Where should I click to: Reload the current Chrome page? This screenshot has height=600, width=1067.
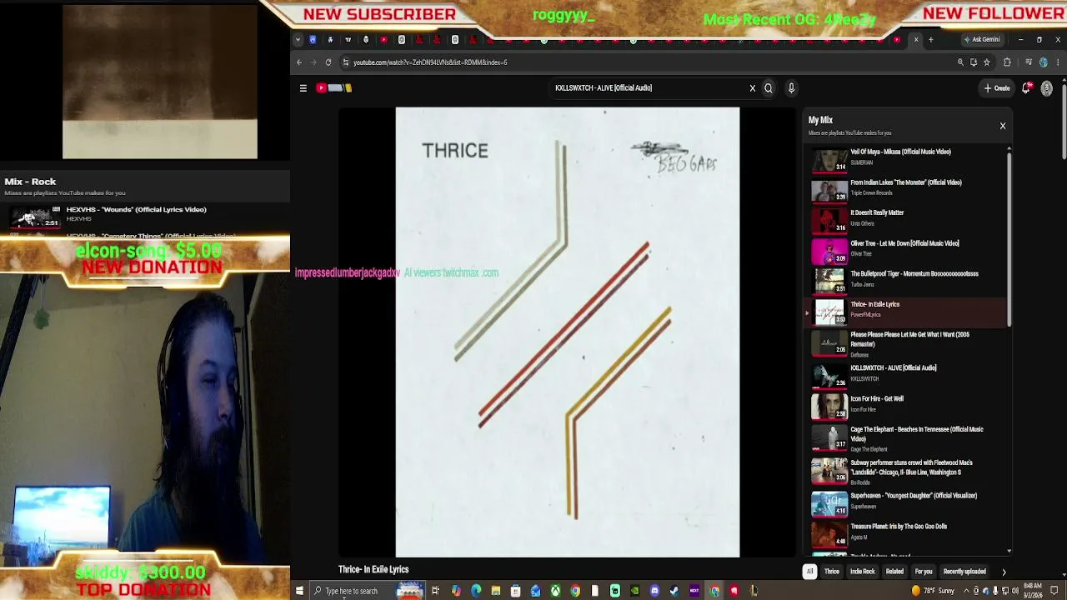point(328,62)
